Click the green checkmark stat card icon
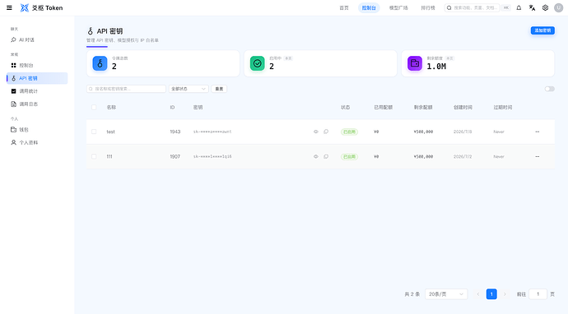 [257, 63]
